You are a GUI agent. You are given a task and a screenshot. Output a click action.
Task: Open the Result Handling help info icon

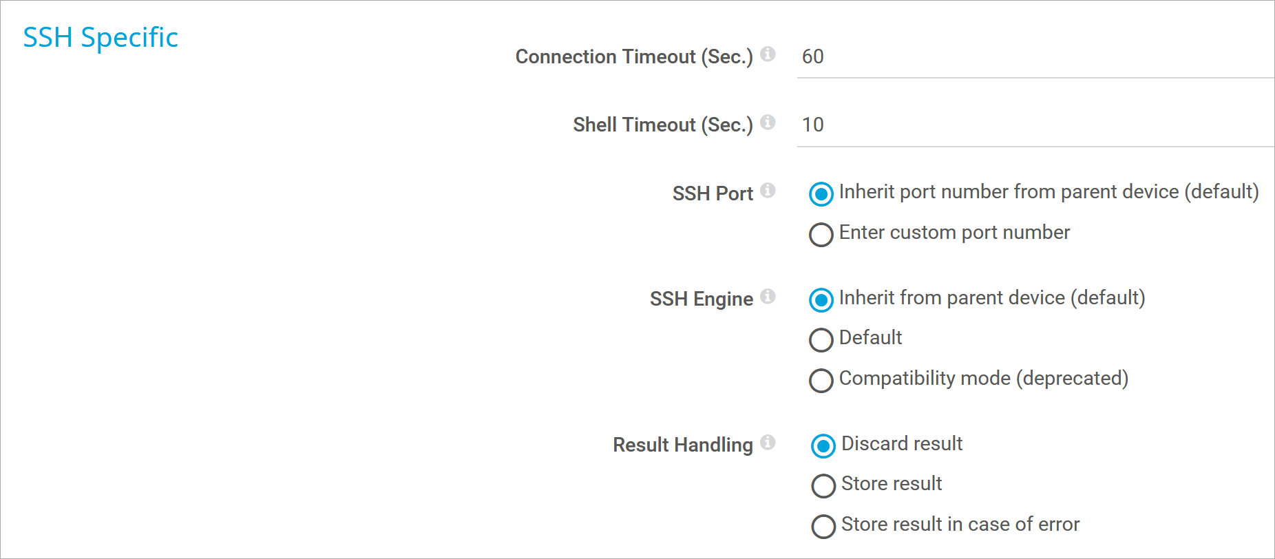pos(768,442)
